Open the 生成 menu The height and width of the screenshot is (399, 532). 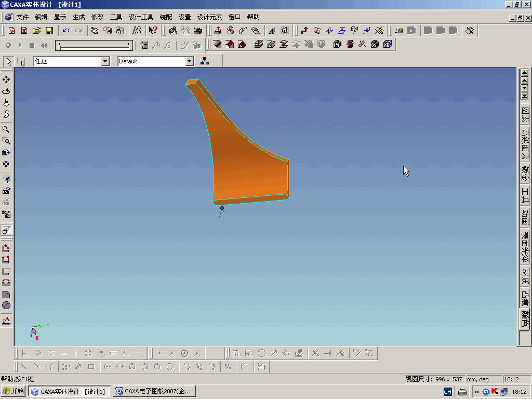coord(79,17)
